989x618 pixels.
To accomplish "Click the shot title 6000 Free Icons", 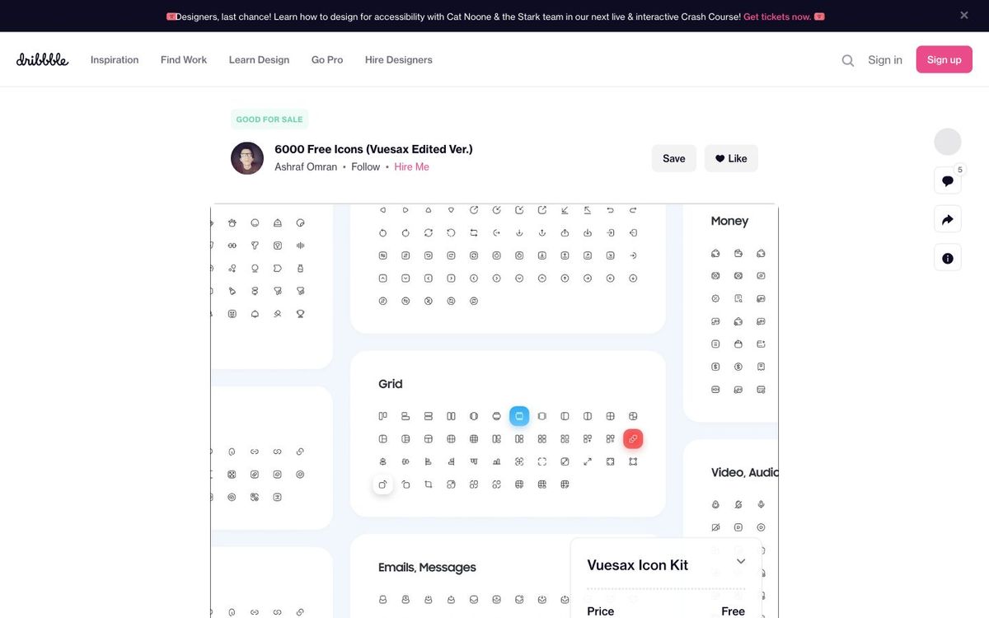I will (x=373, y=149).
